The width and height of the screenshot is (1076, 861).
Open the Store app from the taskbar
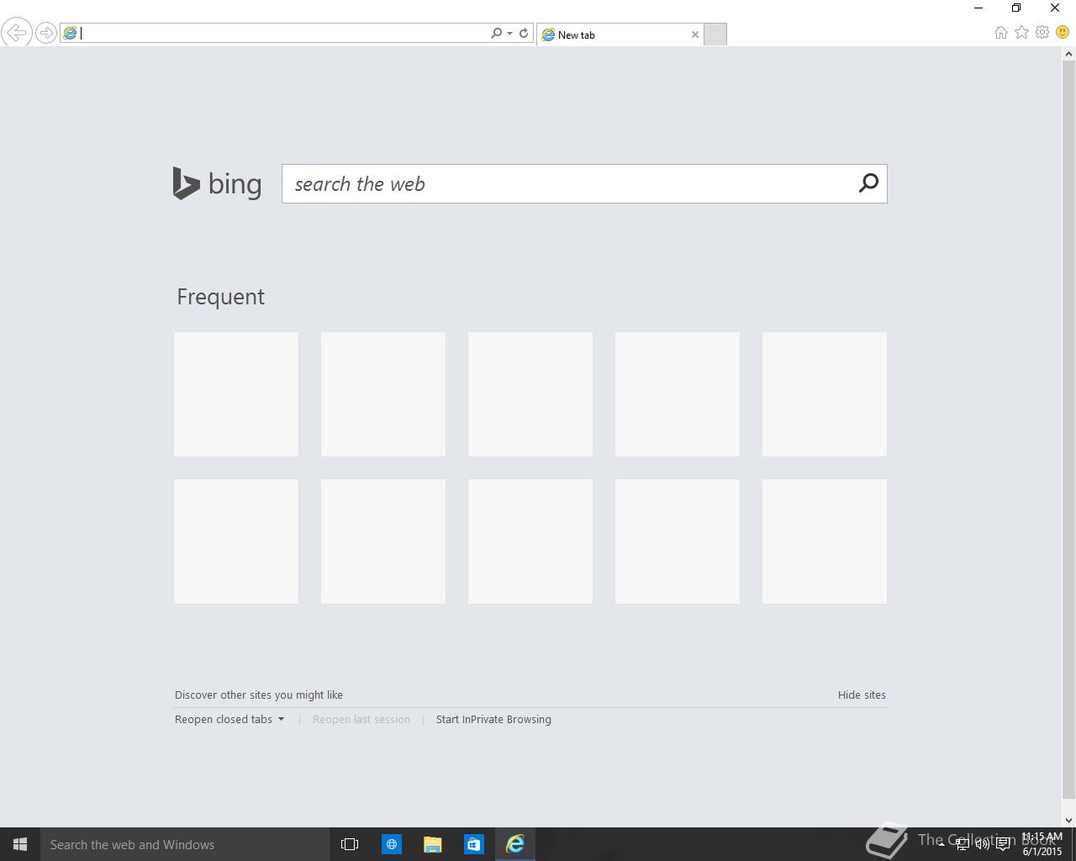[x=474, y=844]
